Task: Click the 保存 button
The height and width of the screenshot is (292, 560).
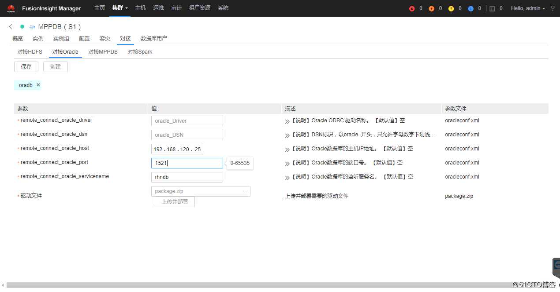Action: coord(26,67)
